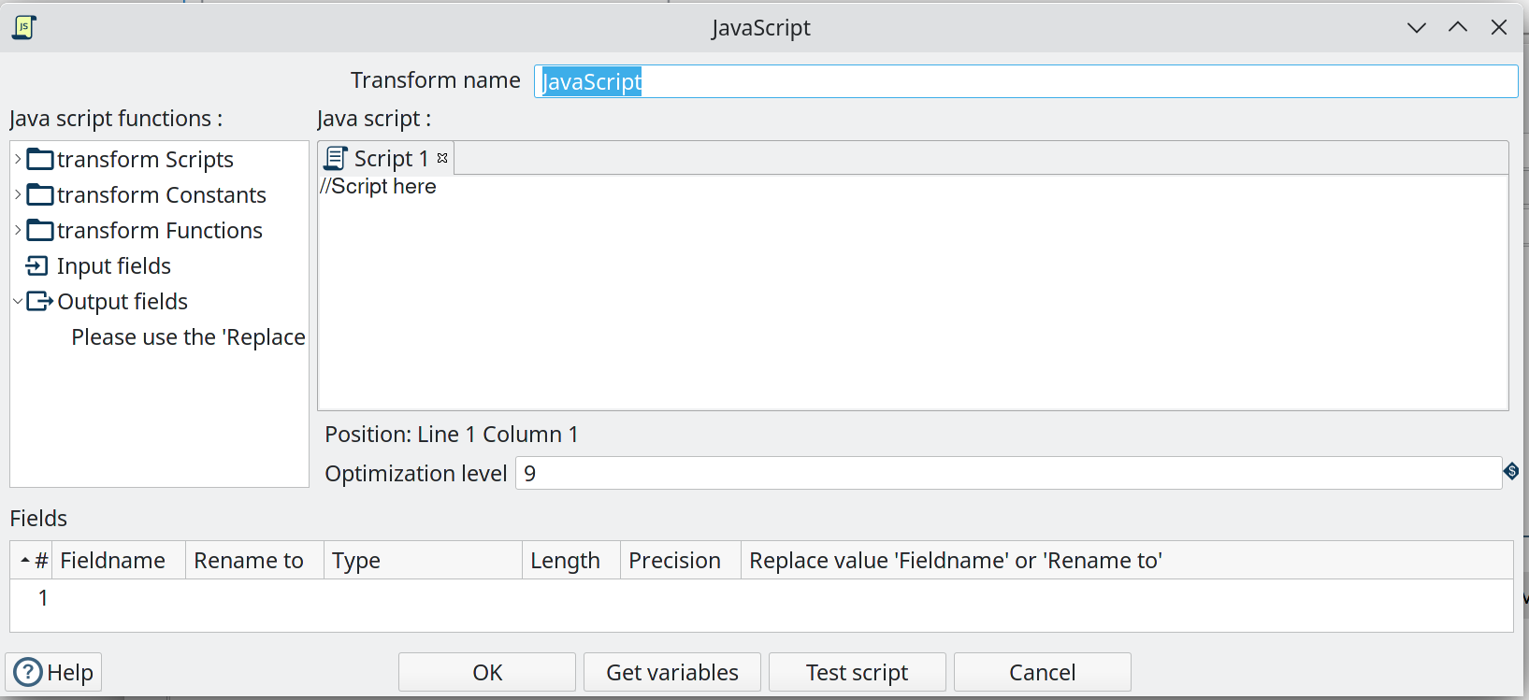Focus the Transform name text field
The image size is (1529, 700).
1025,81
